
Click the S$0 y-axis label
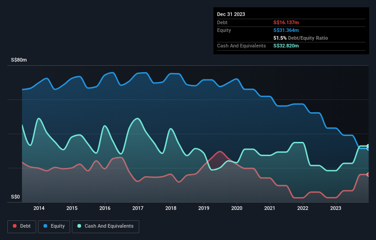(x=16, y=197)
